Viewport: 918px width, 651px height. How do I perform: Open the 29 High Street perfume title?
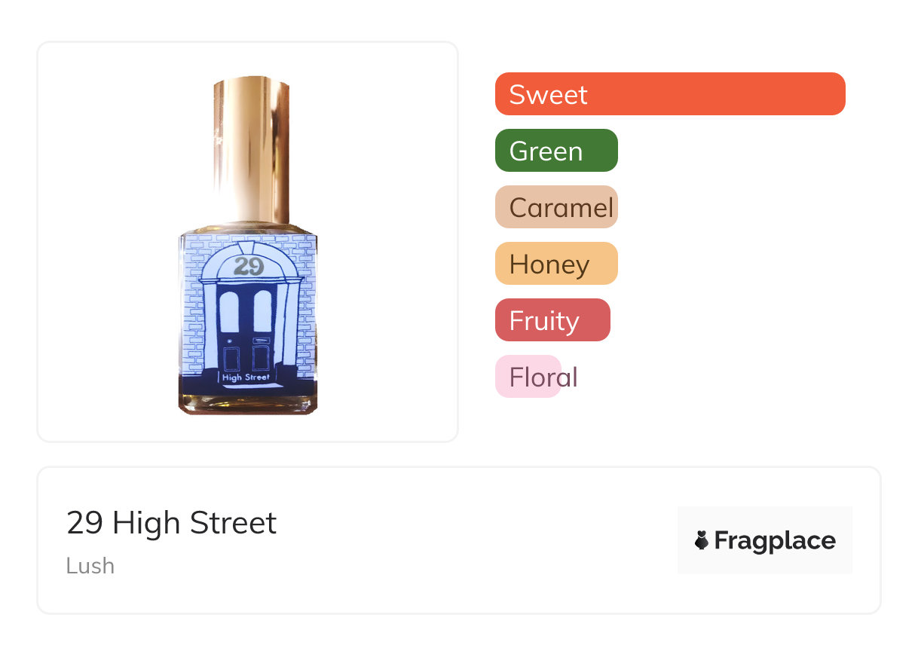point(172,523)
